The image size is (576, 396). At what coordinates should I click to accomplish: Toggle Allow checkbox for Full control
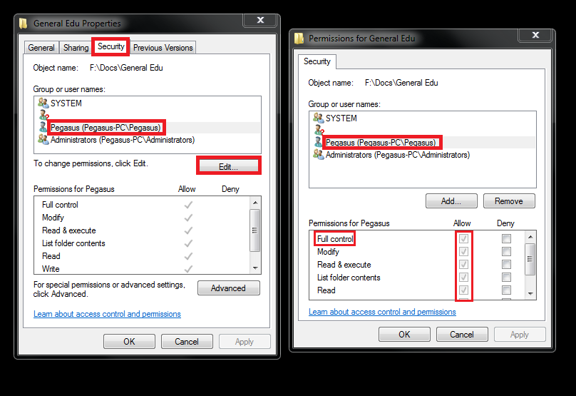[x=463, y=238]
